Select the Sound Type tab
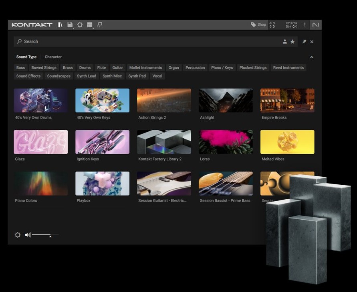This screenshot has width=357, height=292. tap(26, 57)
